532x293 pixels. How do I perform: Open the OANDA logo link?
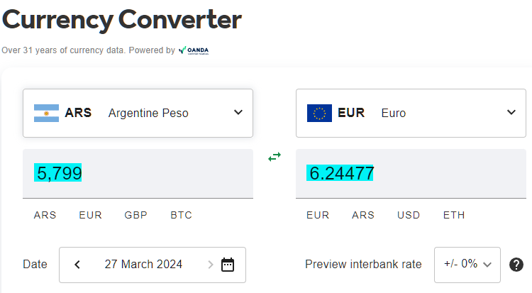(x=194, y=50)
